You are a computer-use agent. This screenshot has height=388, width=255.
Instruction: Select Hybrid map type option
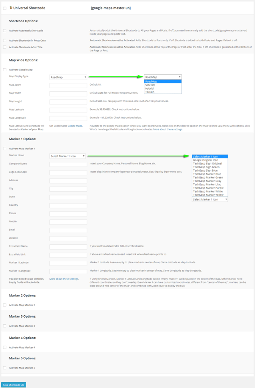pyautogui.click(x=149, y=88)
